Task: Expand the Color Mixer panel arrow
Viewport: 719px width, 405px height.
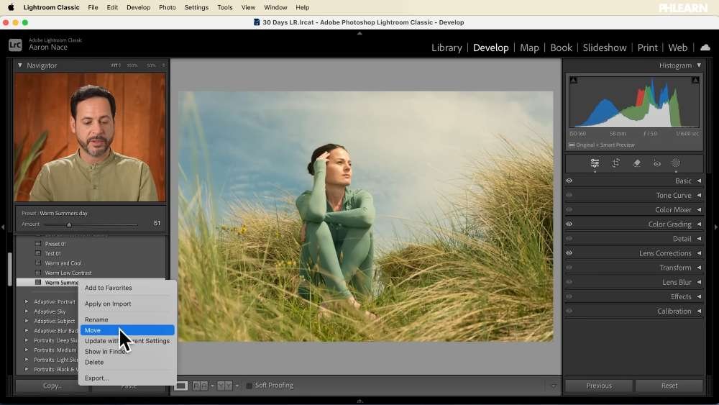Action: coord(699,209)
